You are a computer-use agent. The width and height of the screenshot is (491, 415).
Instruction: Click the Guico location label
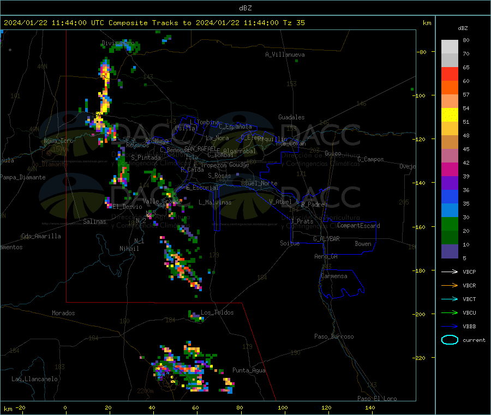333,153
